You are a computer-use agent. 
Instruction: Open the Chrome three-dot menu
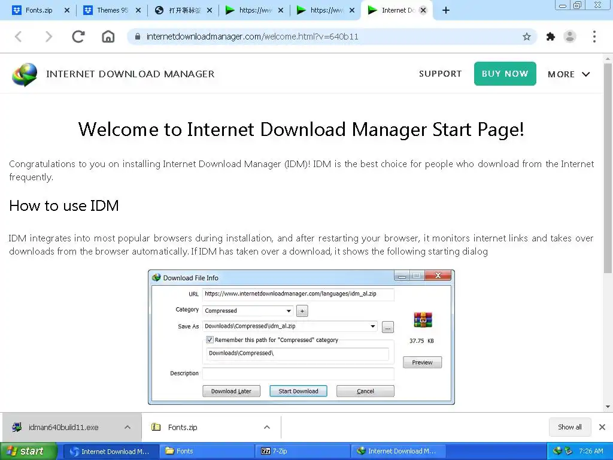594,37
